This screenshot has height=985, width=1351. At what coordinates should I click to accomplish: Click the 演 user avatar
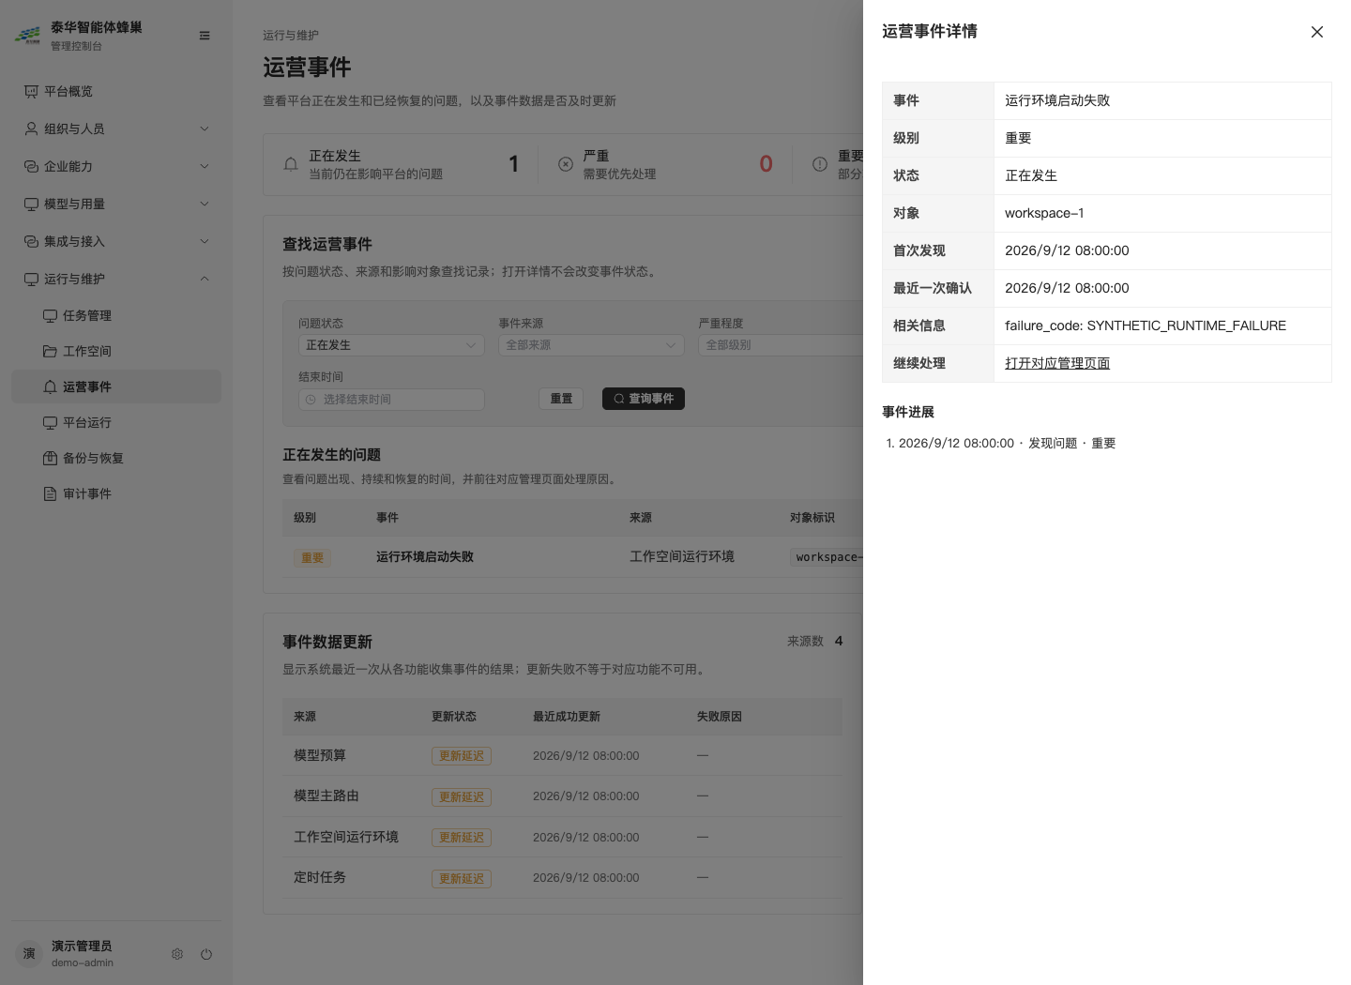click(x=29, y=954)
